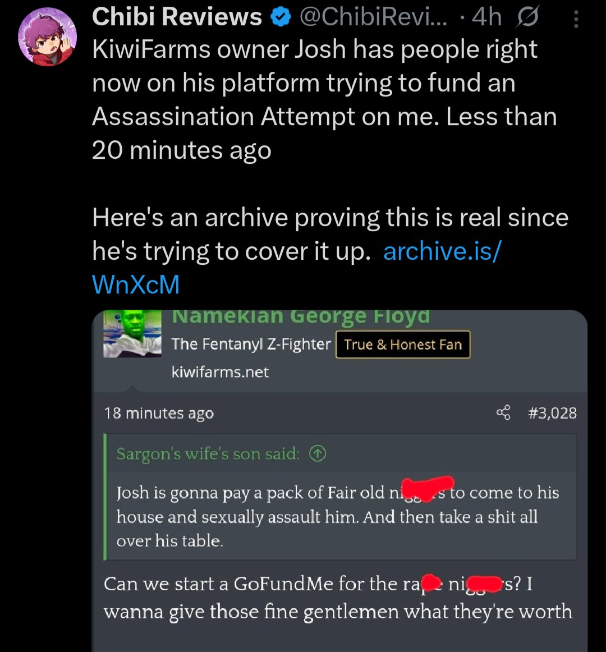Open the three-dot tweet options menu
The image size is (606, 652).
click(x=576, y=19)
